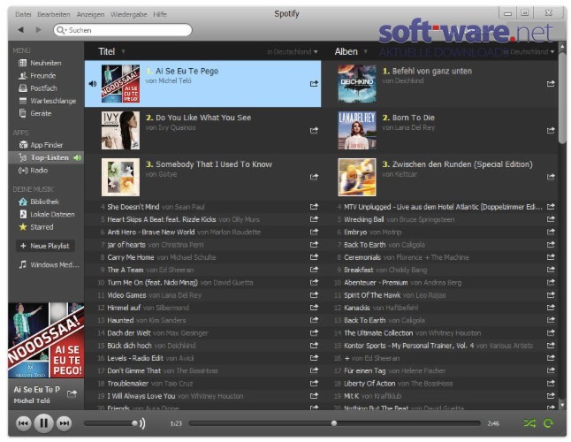571x442 pixels.
Task: Go forward with the navigation arrow
Action: (x=38, y=30)
